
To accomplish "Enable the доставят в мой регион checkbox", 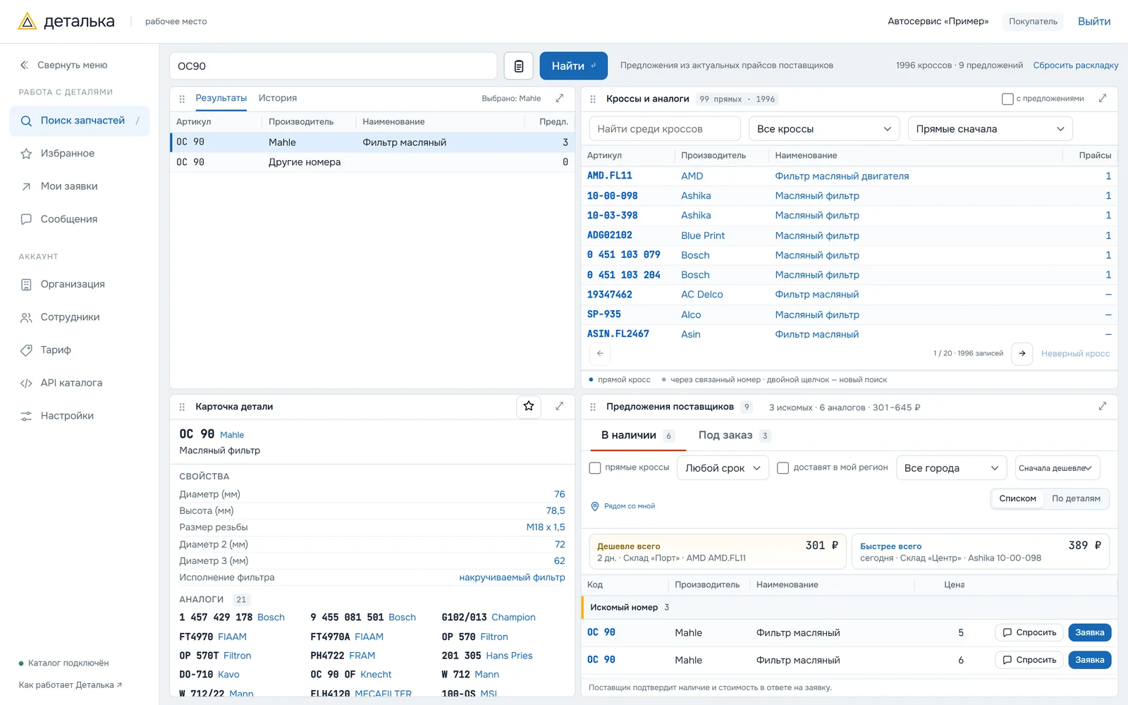I will click(783, 468).
